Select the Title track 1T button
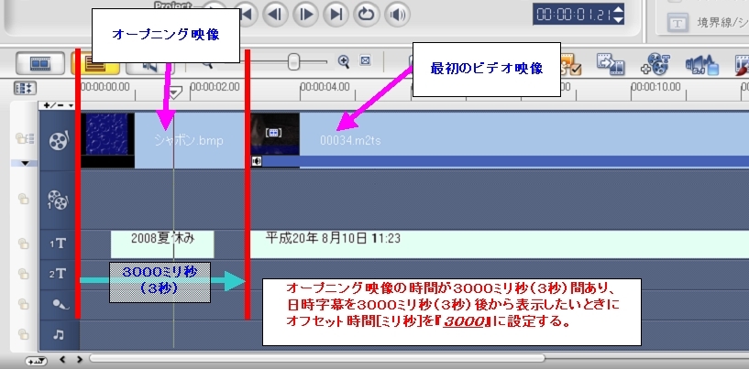Image resolution: width=749 pixels, height=369 pixels. pyautogui.click(x=59, y=244)
